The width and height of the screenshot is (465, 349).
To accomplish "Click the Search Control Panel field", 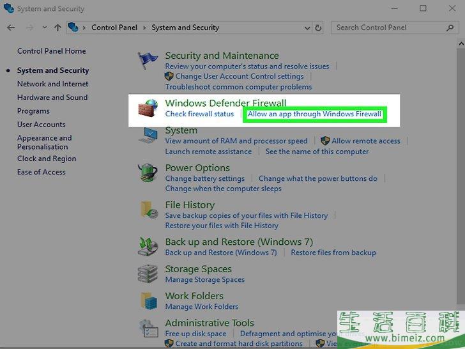I will [x=390, y=27].
